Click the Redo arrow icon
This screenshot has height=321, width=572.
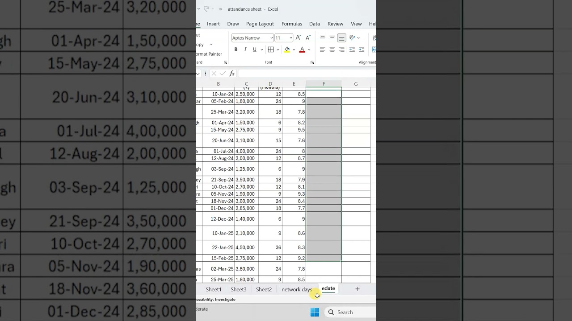tap(206, 9)
